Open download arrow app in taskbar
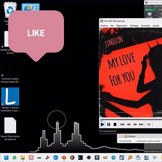This screenshot has width=162, height=162. 97,158
